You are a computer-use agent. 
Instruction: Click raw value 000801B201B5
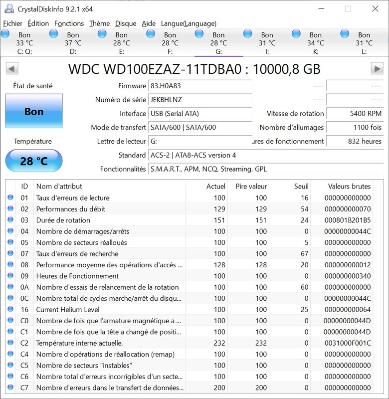[x=348, y=220]
